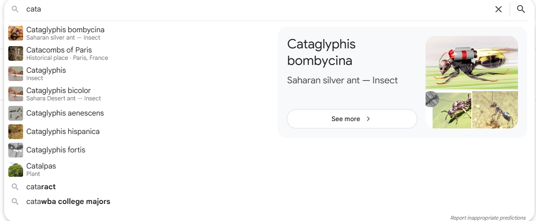
Task: Click the Cataglyphis hispanica thumbnail
Action: tap(16, 132)
